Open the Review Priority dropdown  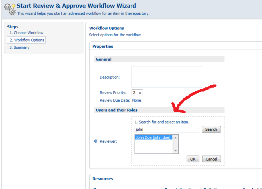[x=137, y=92]
